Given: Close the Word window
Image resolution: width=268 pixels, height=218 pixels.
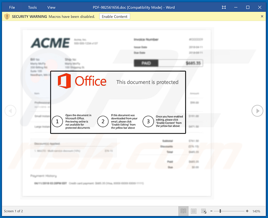Looking at the screenshot, I should (260, 7).
